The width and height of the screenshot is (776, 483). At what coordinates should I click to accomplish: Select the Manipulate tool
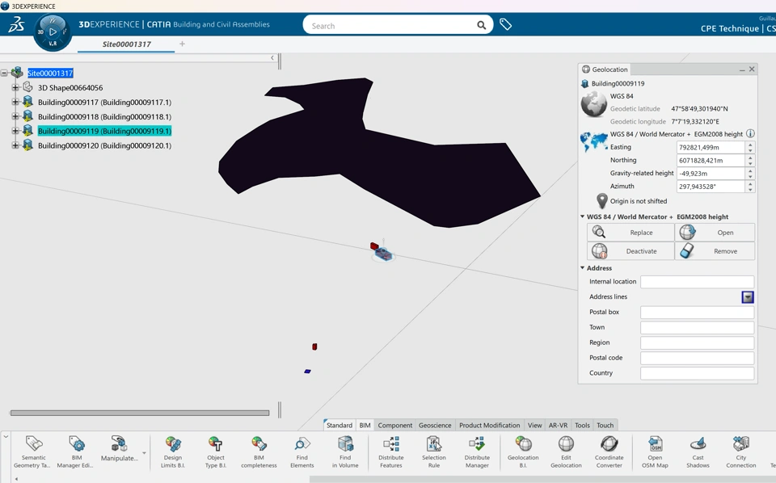coord(119,449)
